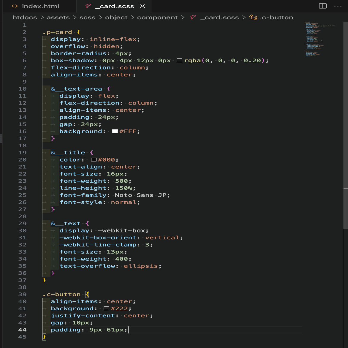Click the .c-button symbol icon in breadcrumbs
The width and height of the screenshot is (348, 348).
click(253, 18)
